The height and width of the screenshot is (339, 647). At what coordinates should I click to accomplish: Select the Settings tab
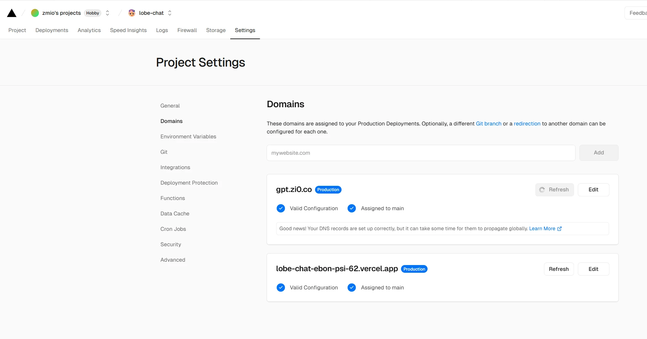click(245, 30)
